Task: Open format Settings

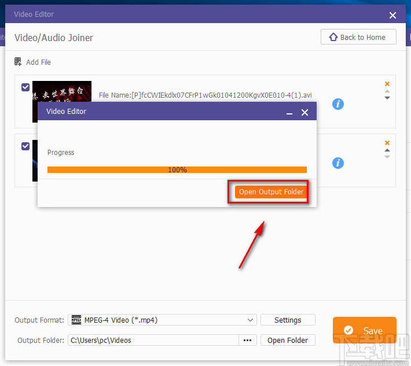Action: pyautogui.click(x=288, y=320)
